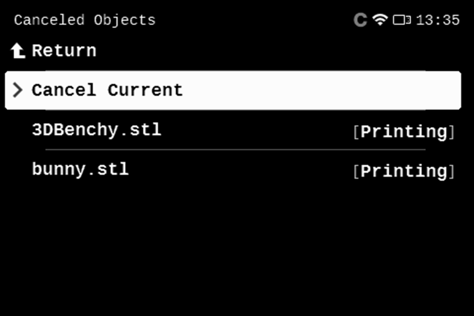Click the 13:35 clock display
This screenshot has width=474, height=316.
(x=438, y=20)
